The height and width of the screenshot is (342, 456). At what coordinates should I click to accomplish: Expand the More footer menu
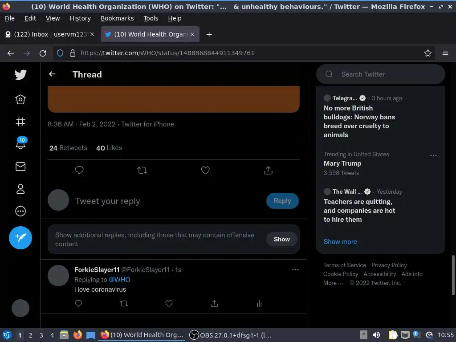(x=333, y=283)
